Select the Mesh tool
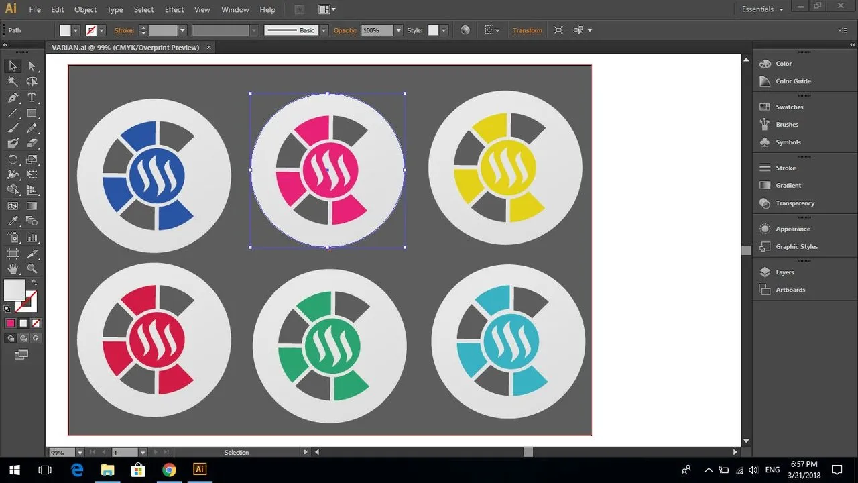This screenshot has height=483, width=858. click(x=13, y=206)
